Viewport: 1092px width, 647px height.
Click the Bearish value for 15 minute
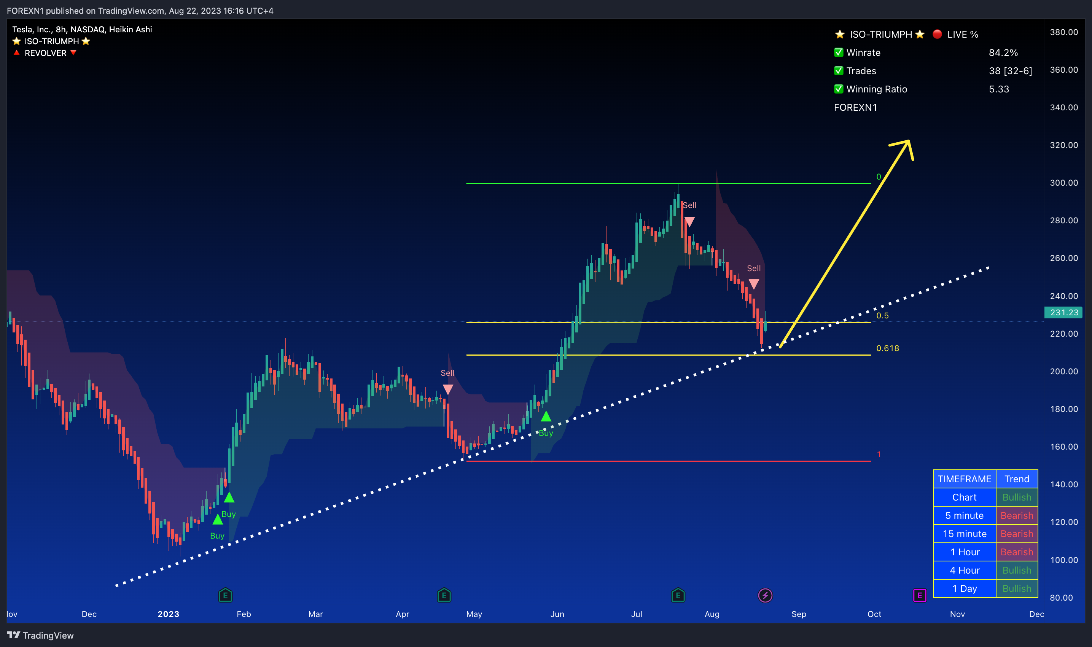[1017, 534]
